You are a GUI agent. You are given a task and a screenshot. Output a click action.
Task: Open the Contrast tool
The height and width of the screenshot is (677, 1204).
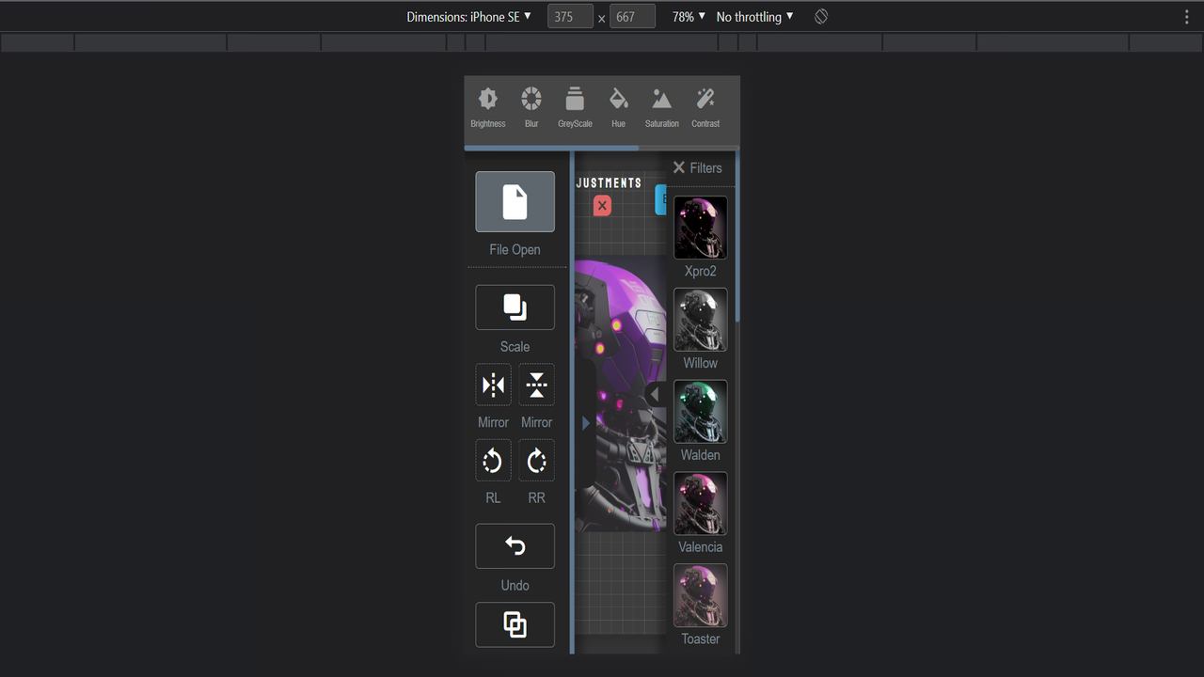click(x=705, y=105)
